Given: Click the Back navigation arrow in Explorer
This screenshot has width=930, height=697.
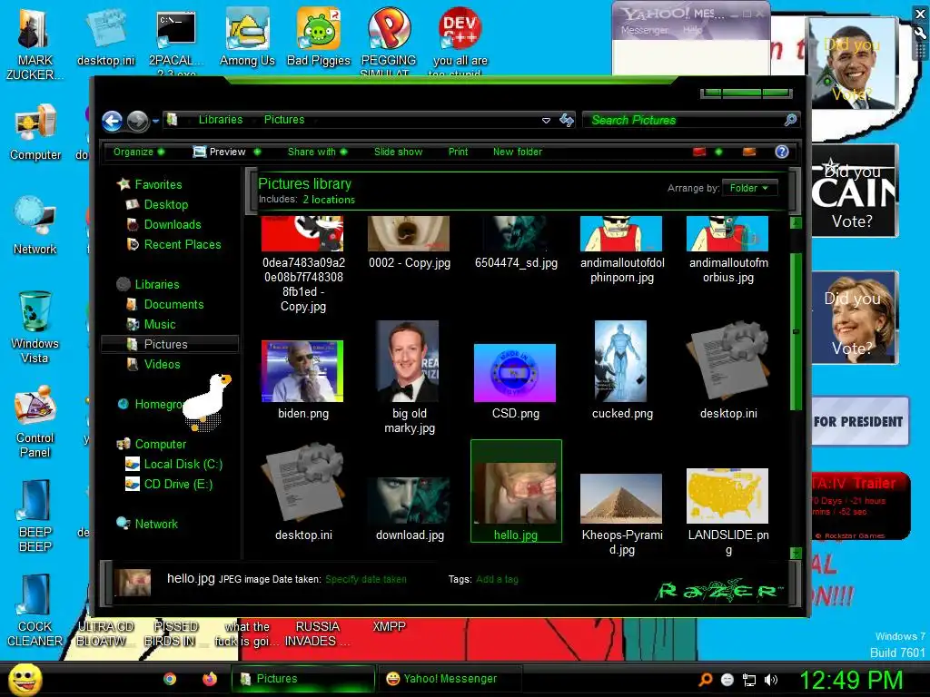Looking at the screenshot, I should (112, 121).
